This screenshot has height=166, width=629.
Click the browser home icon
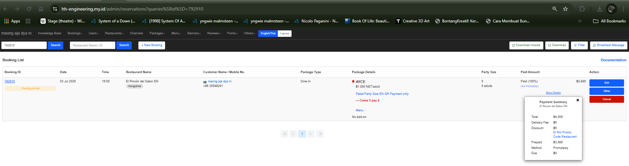pos(41,9)
